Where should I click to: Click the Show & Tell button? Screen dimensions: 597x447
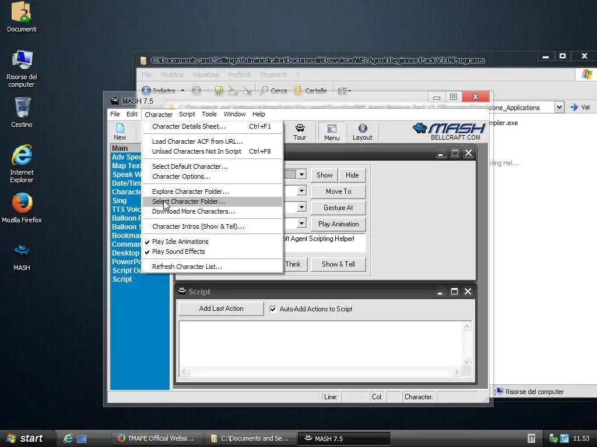point(339,264)
